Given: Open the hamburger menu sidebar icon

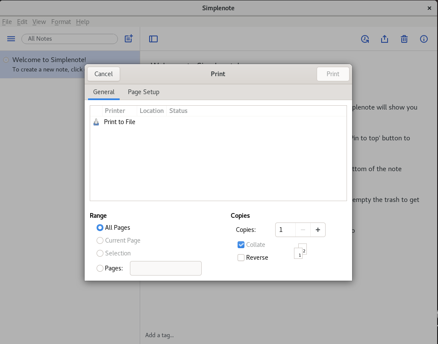Looking at the screenshot, I should [11, 39].
